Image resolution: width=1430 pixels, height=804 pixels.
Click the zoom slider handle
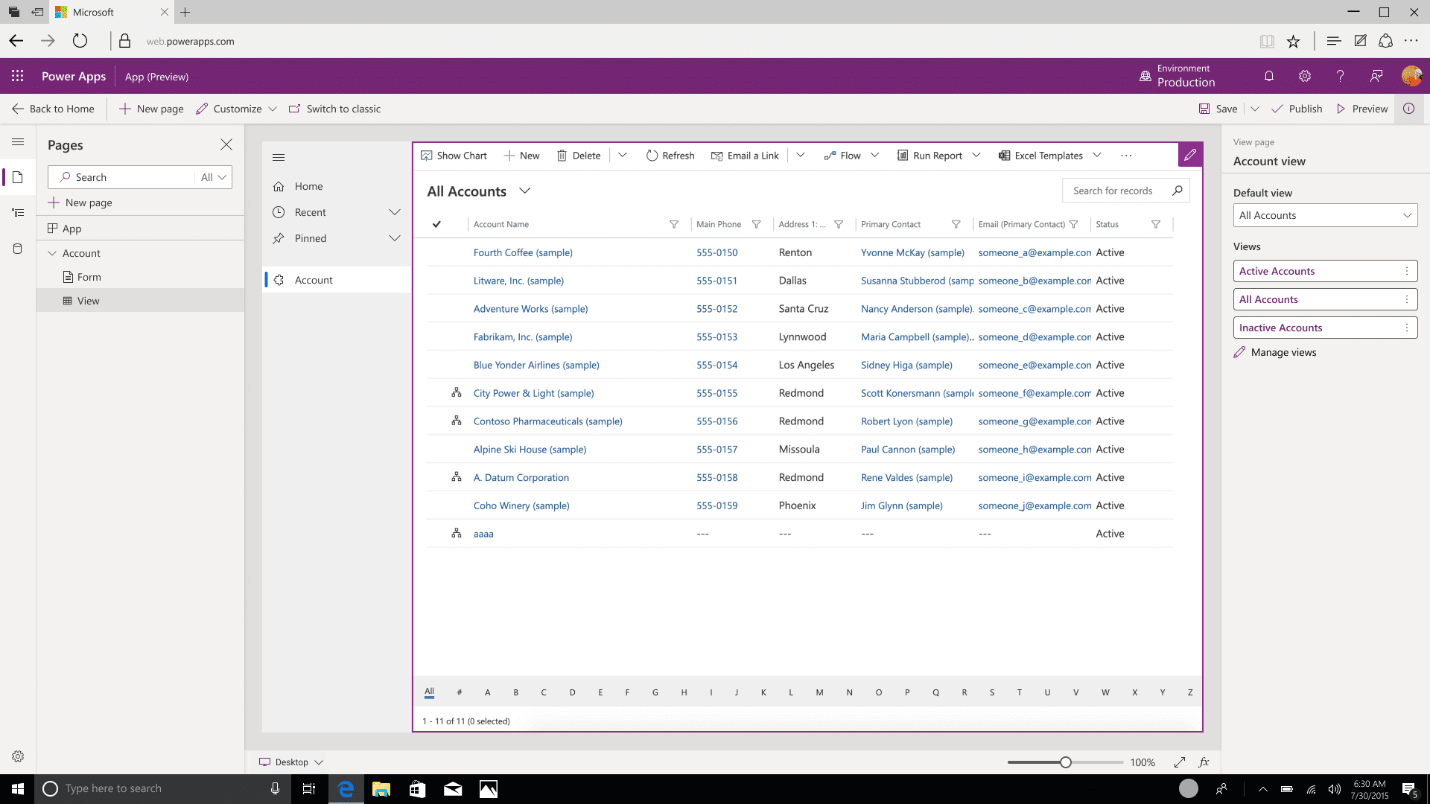pyautogui.click(x=1066, y=762)
